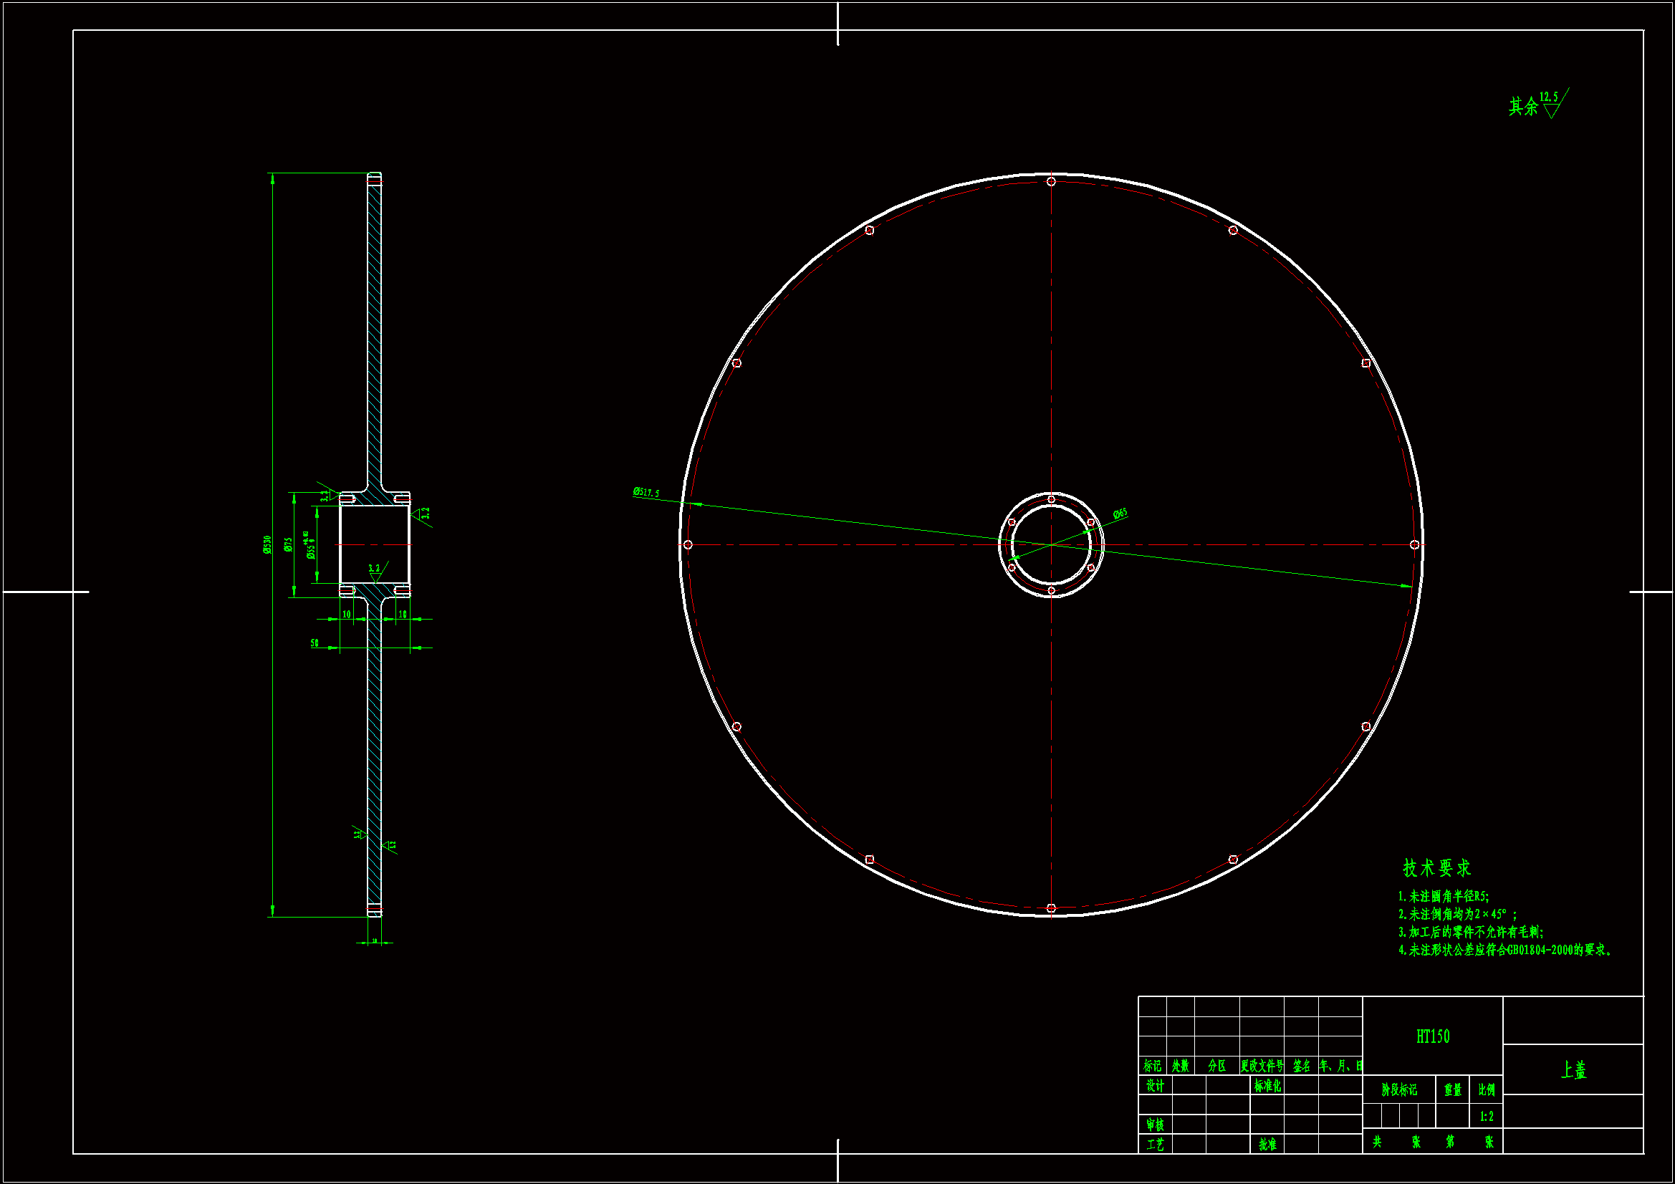
Task: Click the Ø530 vertical dimension text
Action: 267,544
